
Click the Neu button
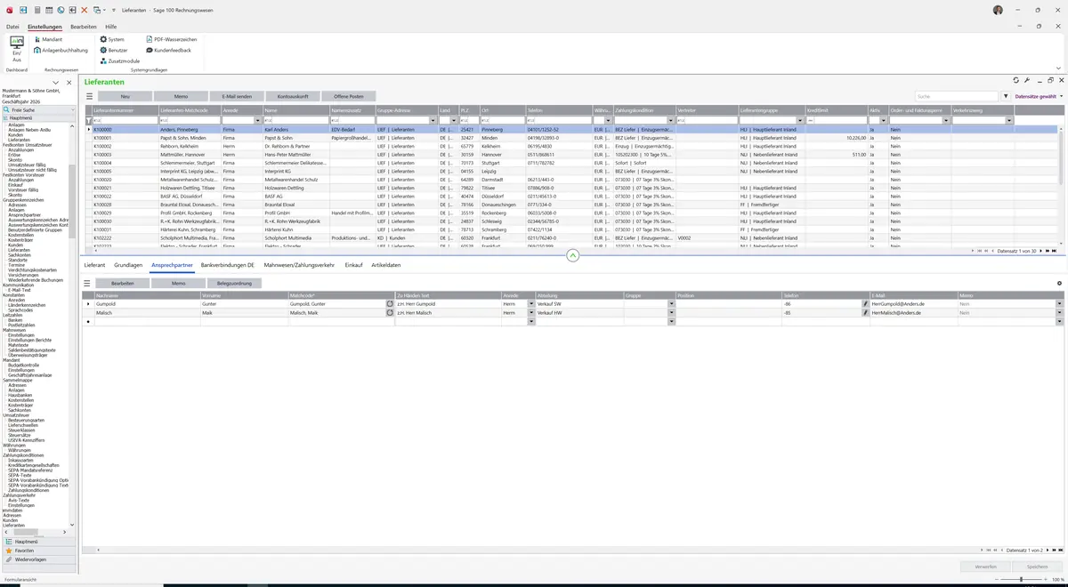tap(125, 96)
